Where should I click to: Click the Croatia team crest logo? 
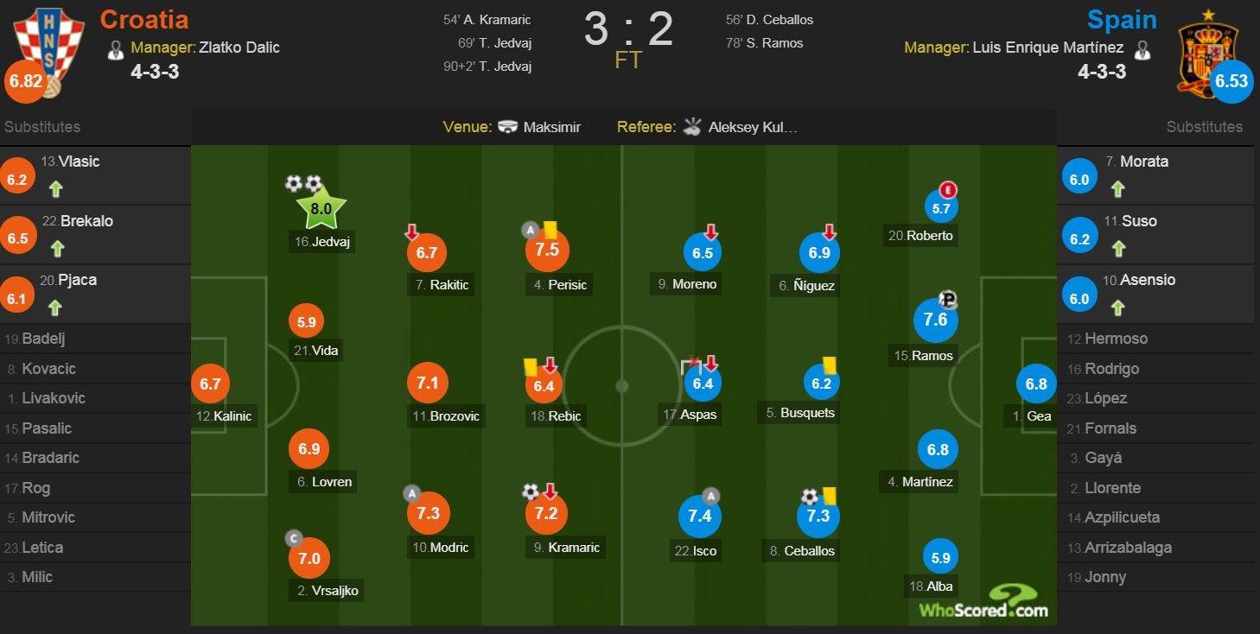pyautogui.click(x=39, y=43)
